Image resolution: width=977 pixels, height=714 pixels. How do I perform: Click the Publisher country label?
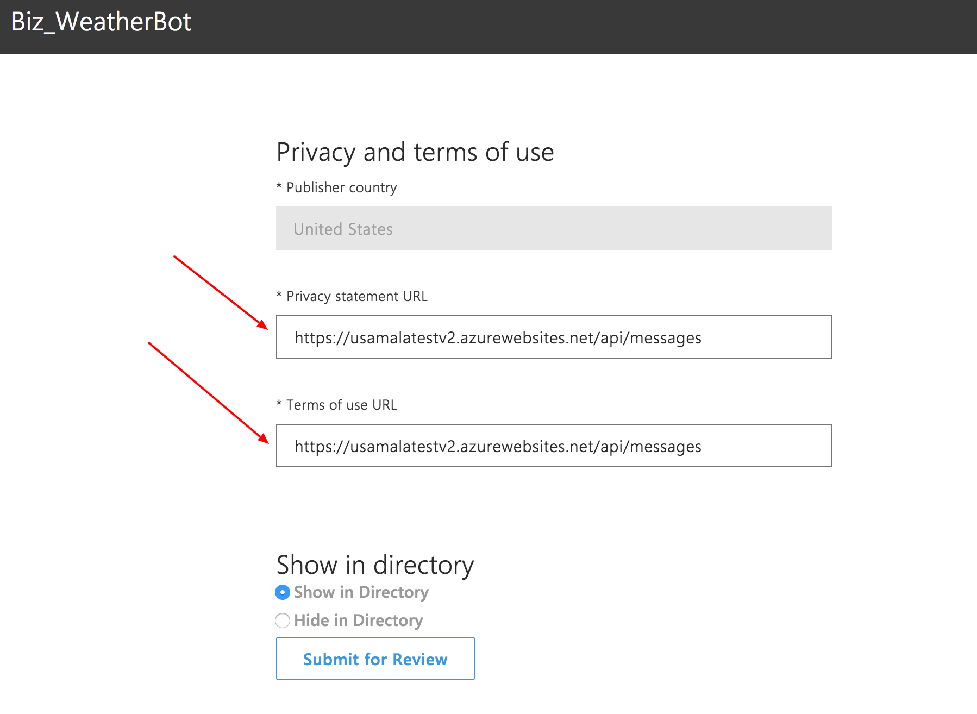pos(337,187)
